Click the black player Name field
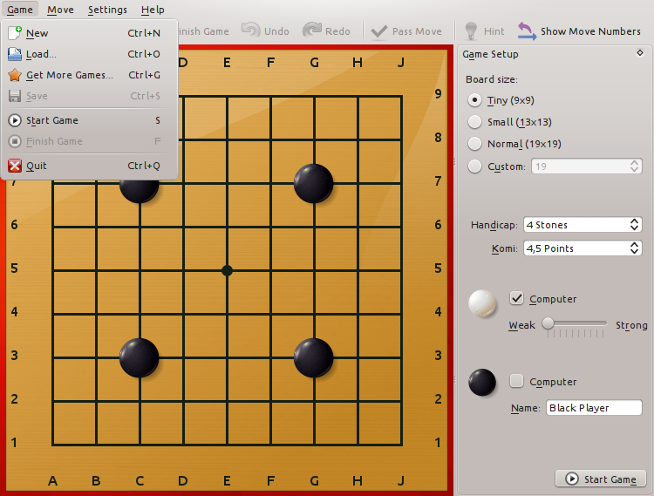Viewport: 654px width, 496px height. [x=594, y=408]
